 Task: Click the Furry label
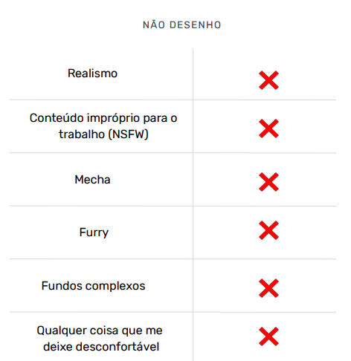94,232
